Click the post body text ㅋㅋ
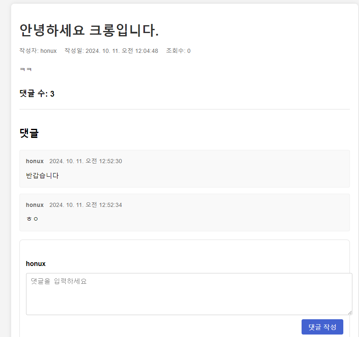Screen dimensions: 359x337 26,69
